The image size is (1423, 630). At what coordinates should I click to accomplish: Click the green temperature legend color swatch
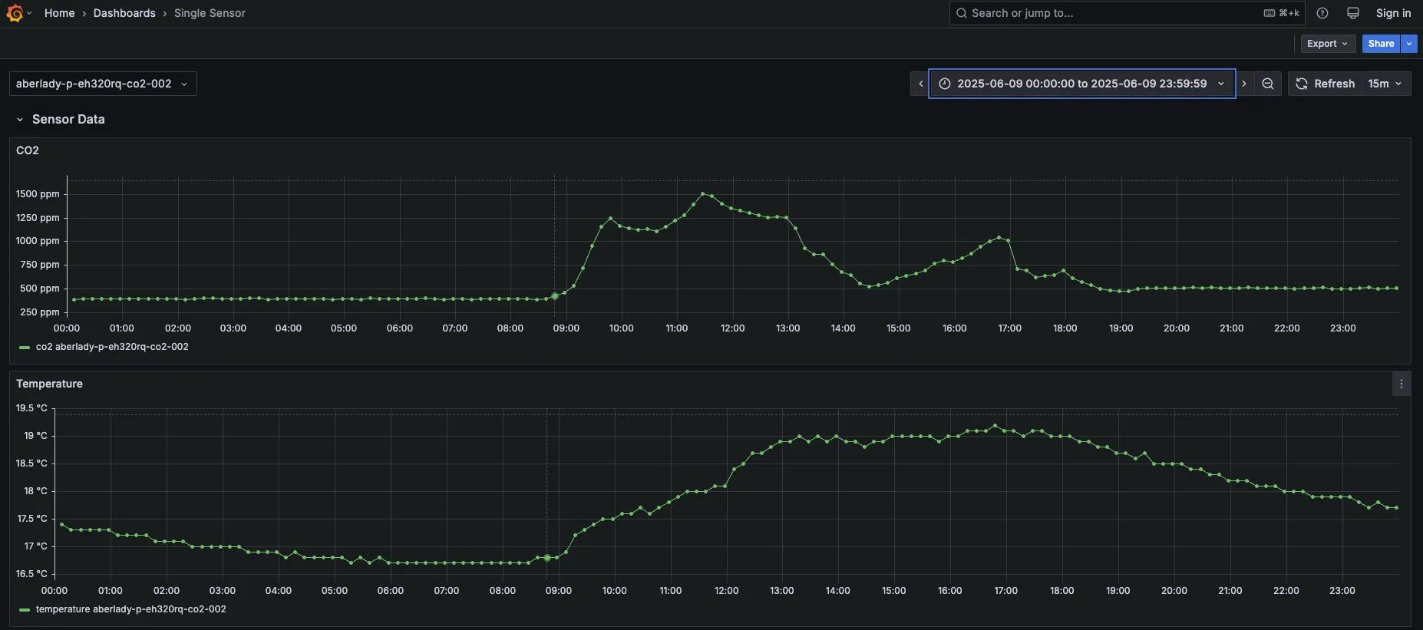[25, 610]
